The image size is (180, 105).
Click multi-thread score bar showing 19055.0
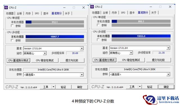pos(141,36)
